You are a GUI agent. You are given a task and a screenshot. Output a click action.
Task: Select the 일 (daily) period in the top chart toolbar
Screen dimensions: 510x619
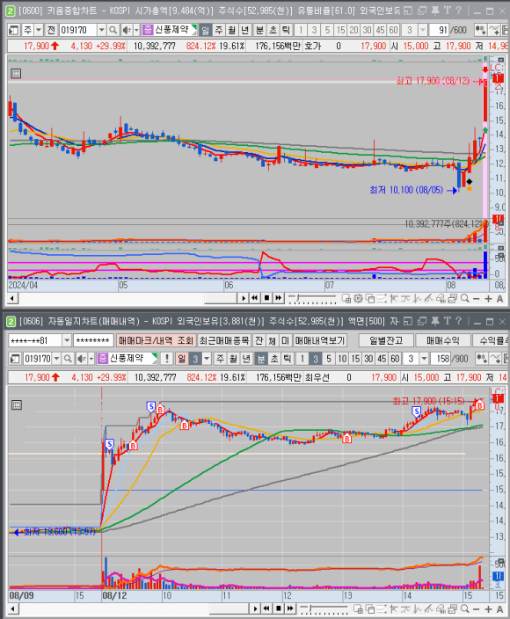point(205,30)
